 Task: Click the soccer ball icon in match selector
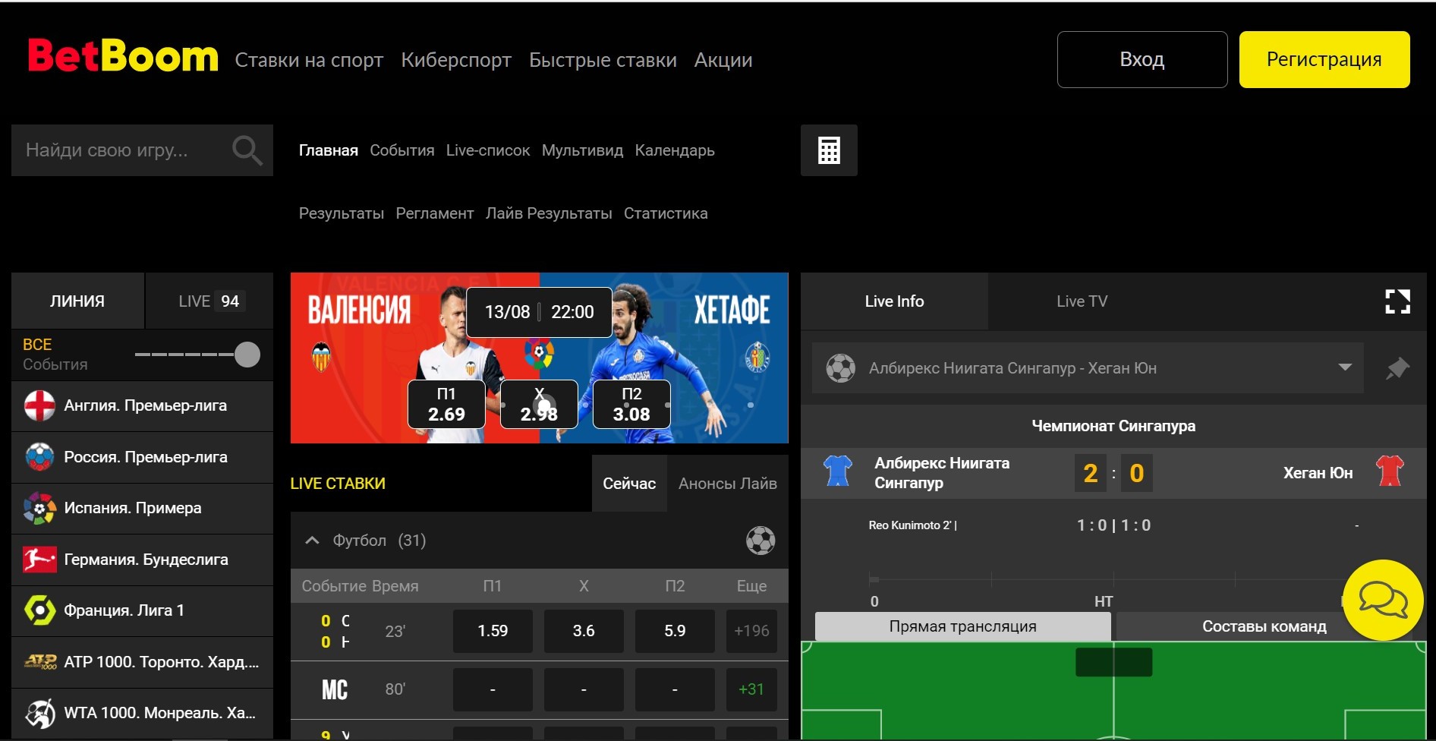(x=841, y=368)
